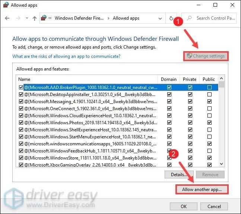This screenshot has height=214, width=241.
Task: Enable Public for Microsoft.Windows.ShellExperienceHost
Action: 209,130
